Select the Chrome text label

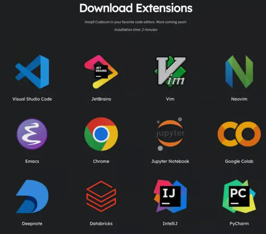[101, 161]
